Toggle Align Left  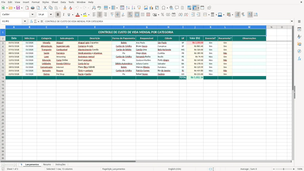[x=94, y=15]
